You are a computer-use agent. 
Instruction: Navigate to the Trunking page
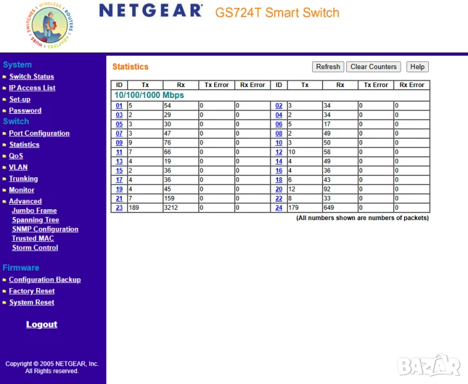[23, 179]
